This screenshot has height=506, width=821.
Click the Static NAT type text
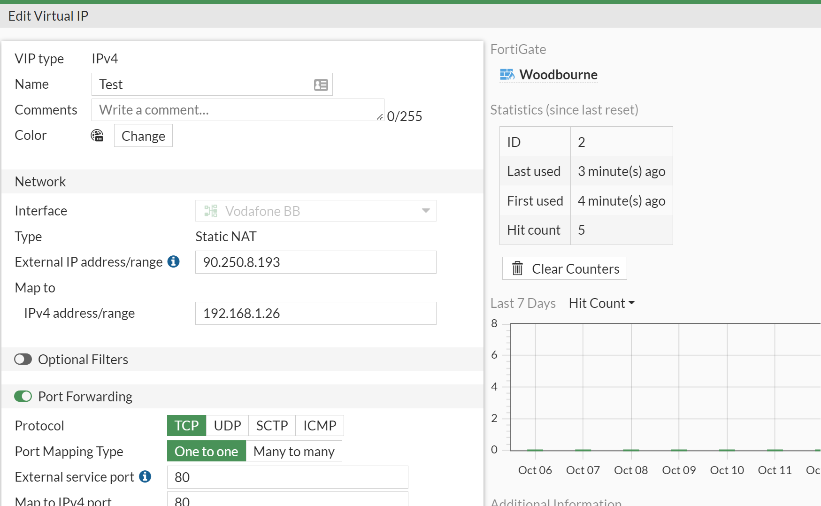(226, 237)
